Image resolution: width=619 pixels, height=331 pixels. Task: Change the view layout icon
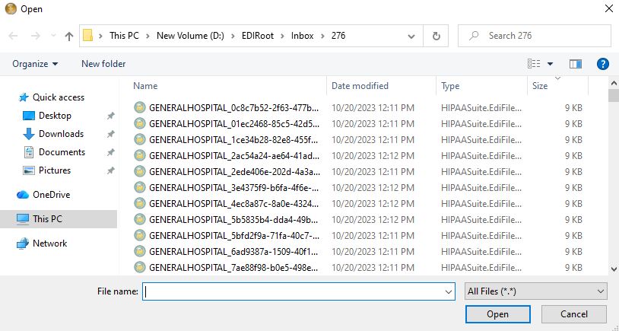click(x=534, y=64)
